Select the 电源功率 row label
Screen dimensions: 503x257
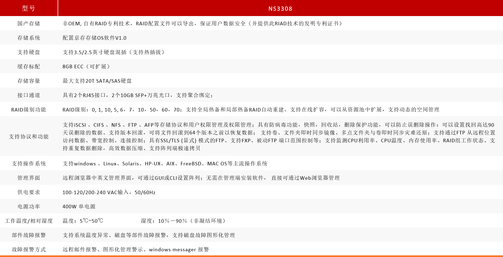(29, 206)
